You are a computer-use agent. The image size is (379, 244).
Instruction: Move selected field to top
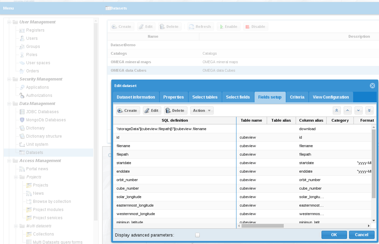point(336,110)
